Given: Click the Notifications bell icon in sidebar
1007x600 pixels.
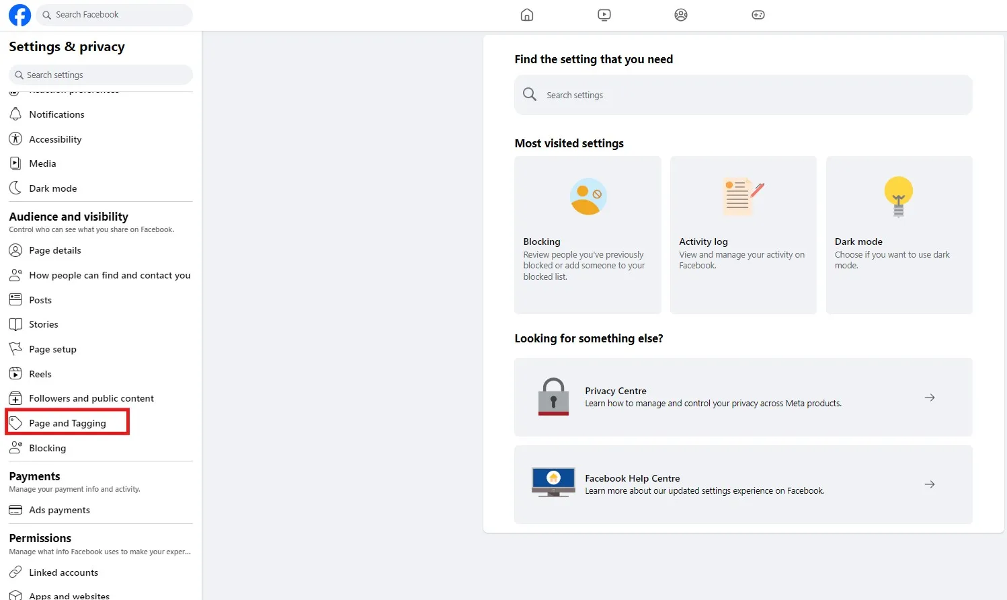Looking at the screenshot, I should coord(15,114).
